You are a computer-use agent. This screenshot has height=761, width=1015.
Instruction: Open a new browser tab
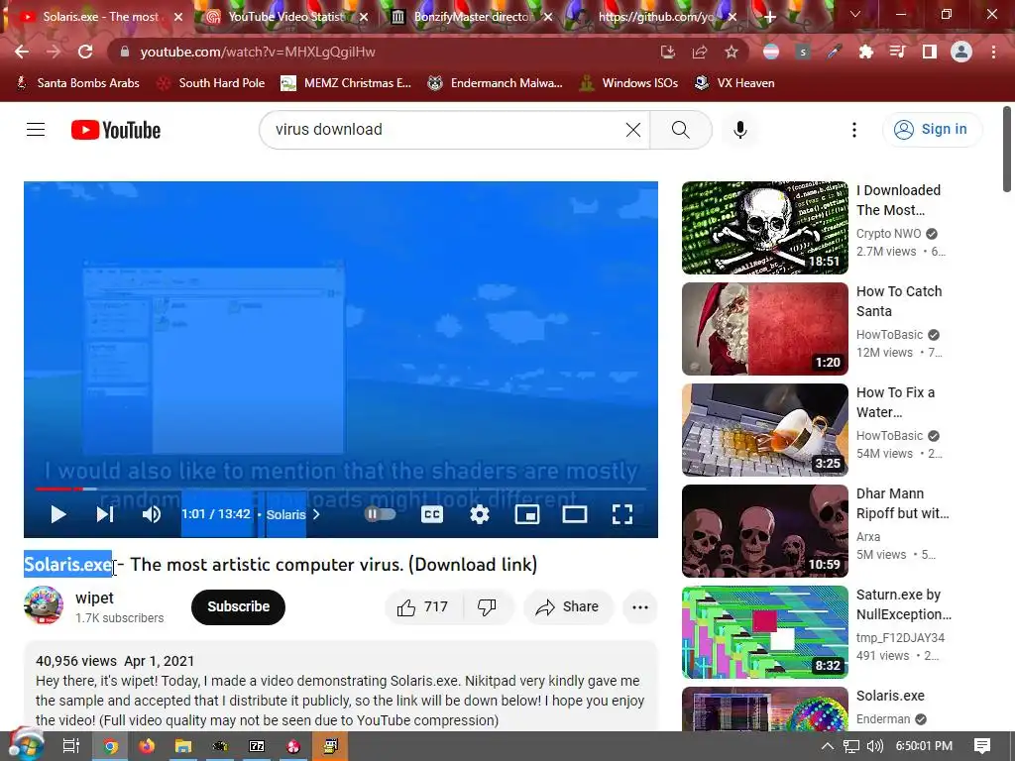[x=769, y=18]
